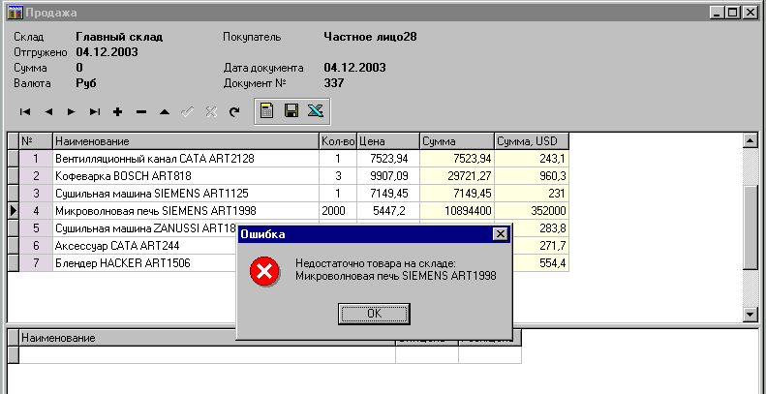766x394 pixels.
Task: Click the Кол-во column header
Action: click(338, 141)
